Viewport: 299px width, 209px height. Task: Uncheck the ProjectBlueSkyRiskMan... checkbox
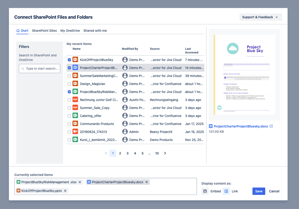69,92
